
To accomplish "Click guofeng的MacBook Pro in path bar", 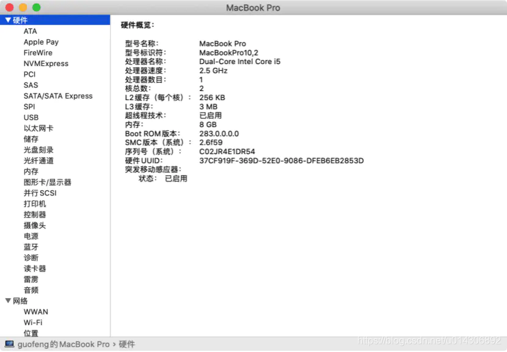I will pos(64,344).
